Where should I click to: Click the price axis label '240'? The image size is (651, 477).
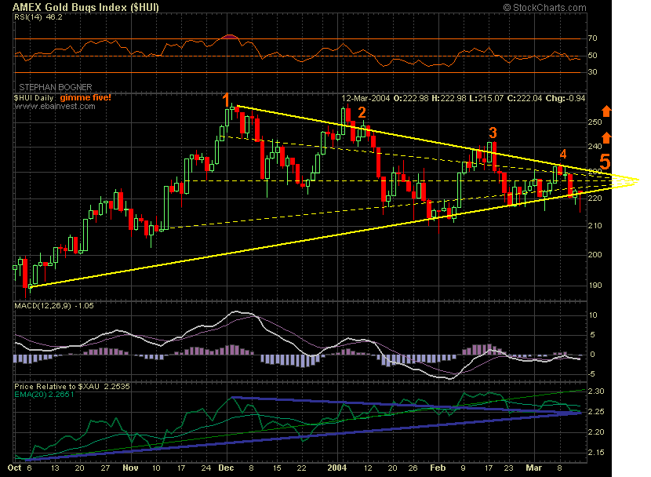click(595, 146)
